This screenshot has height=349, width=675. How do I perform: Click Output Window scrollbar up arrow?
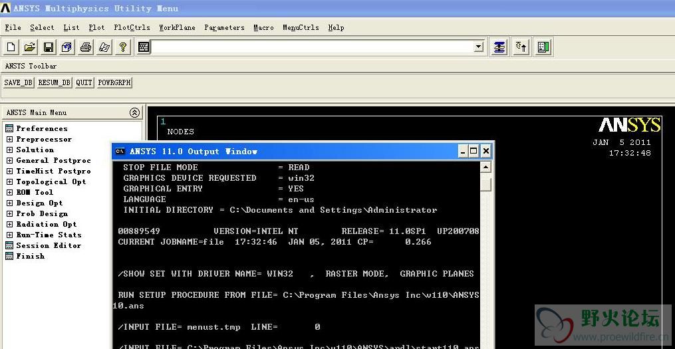[x=485, y=168]
